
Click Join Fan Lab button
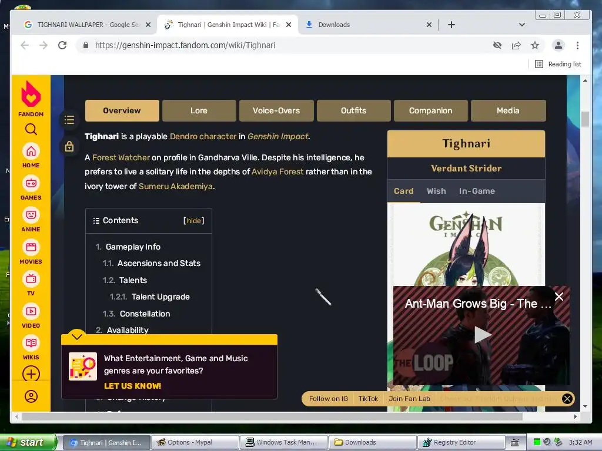[409, 399]
